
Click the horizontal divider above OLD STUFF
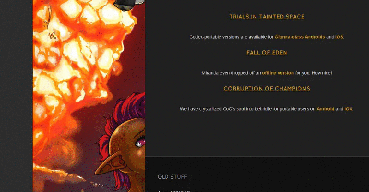pos(257,156)
